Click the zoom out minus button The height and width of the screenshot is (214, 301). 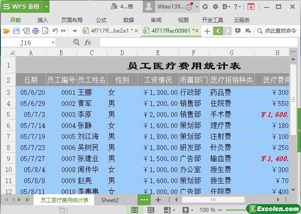click(x=220, y=210)
